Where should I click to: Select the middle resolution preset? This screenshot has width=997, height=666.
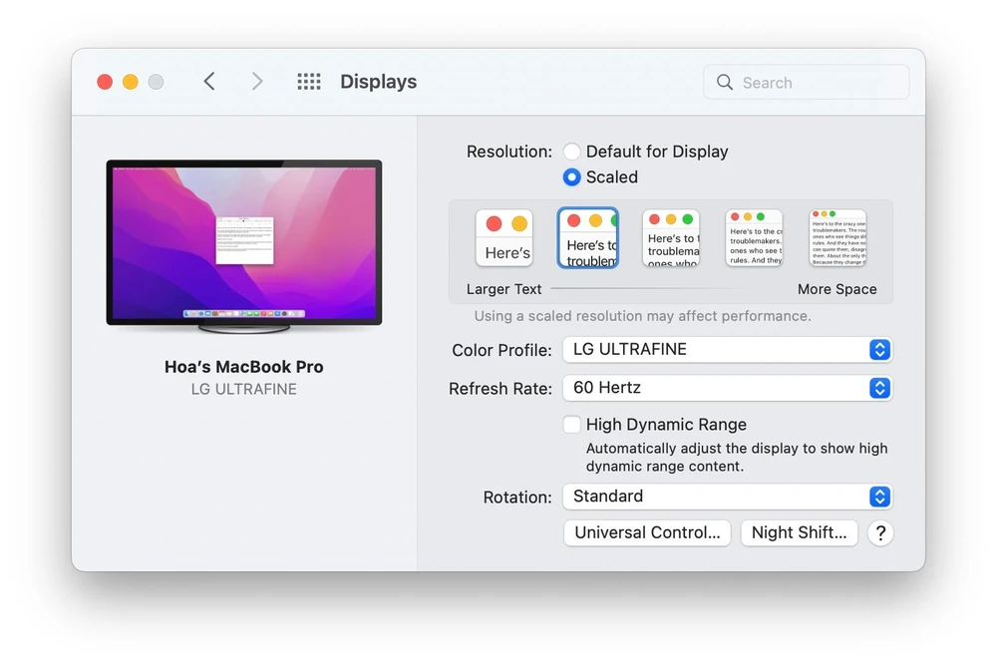[x=670, y=237]
